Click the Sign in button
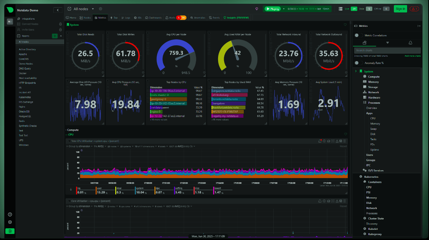The image size is (429, 240). pyautogui.click(x=400, y=9)
